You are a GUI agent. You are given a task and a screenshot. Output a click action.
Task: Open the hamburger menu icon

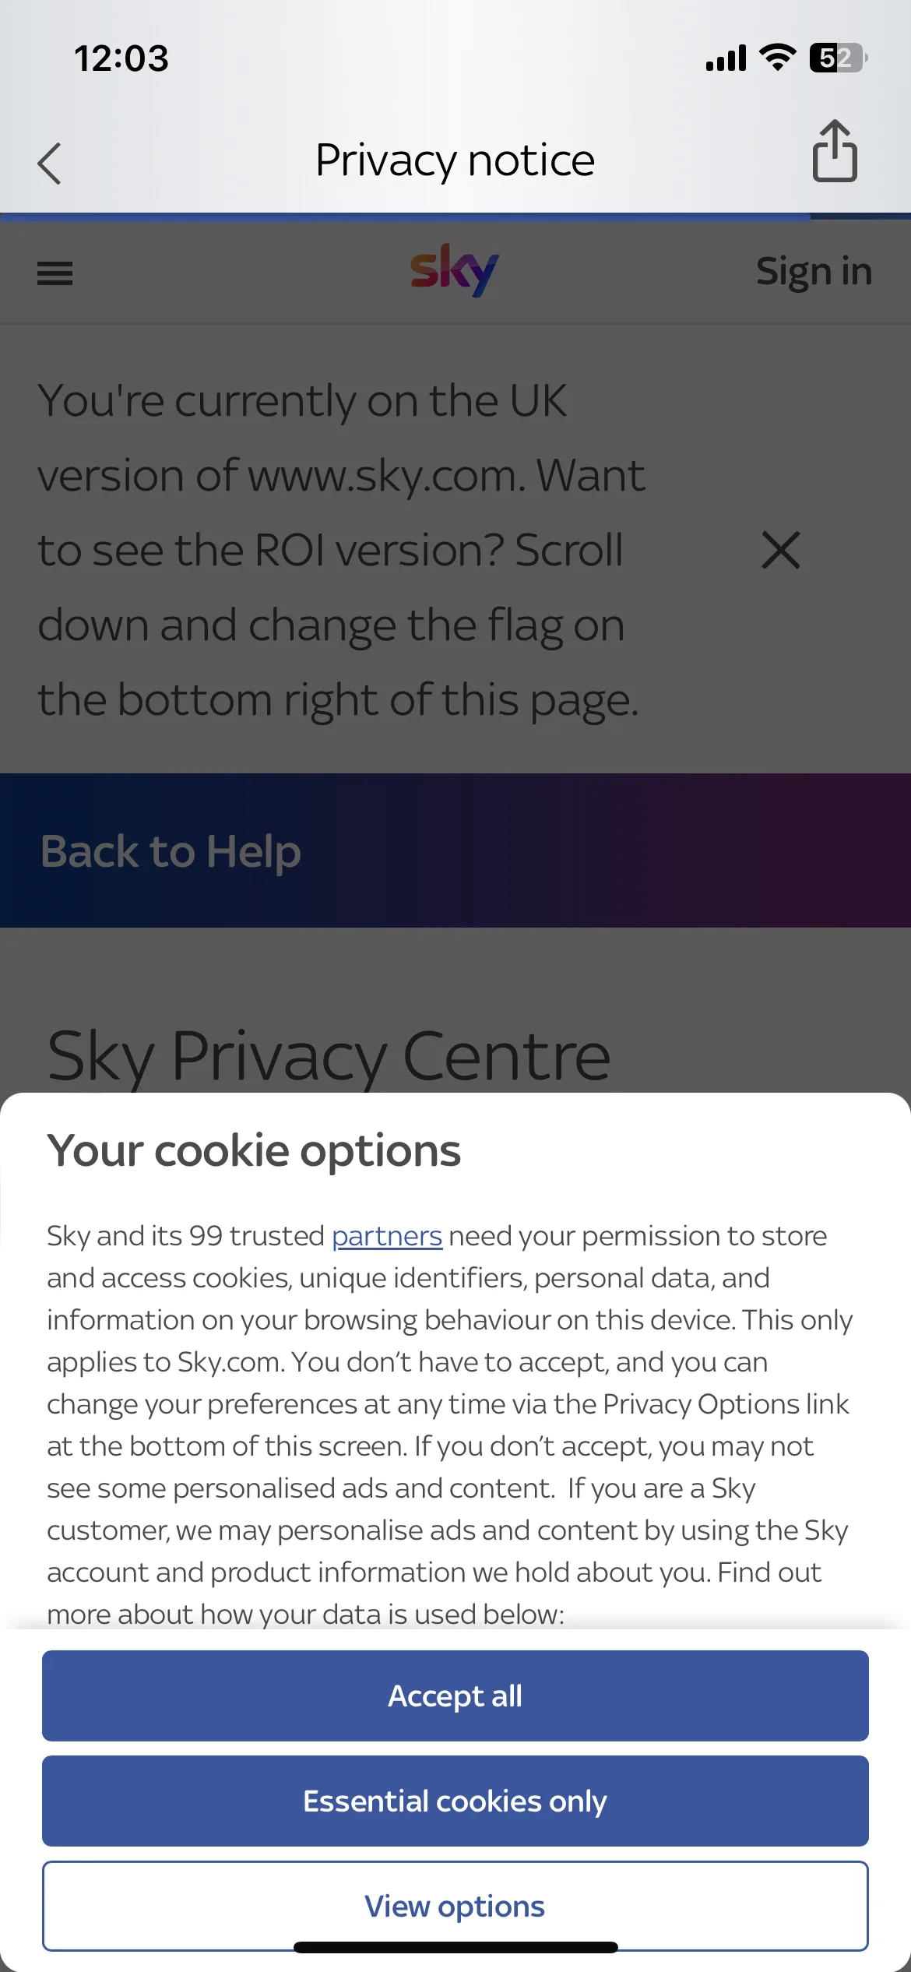click(x=55, y=273)
